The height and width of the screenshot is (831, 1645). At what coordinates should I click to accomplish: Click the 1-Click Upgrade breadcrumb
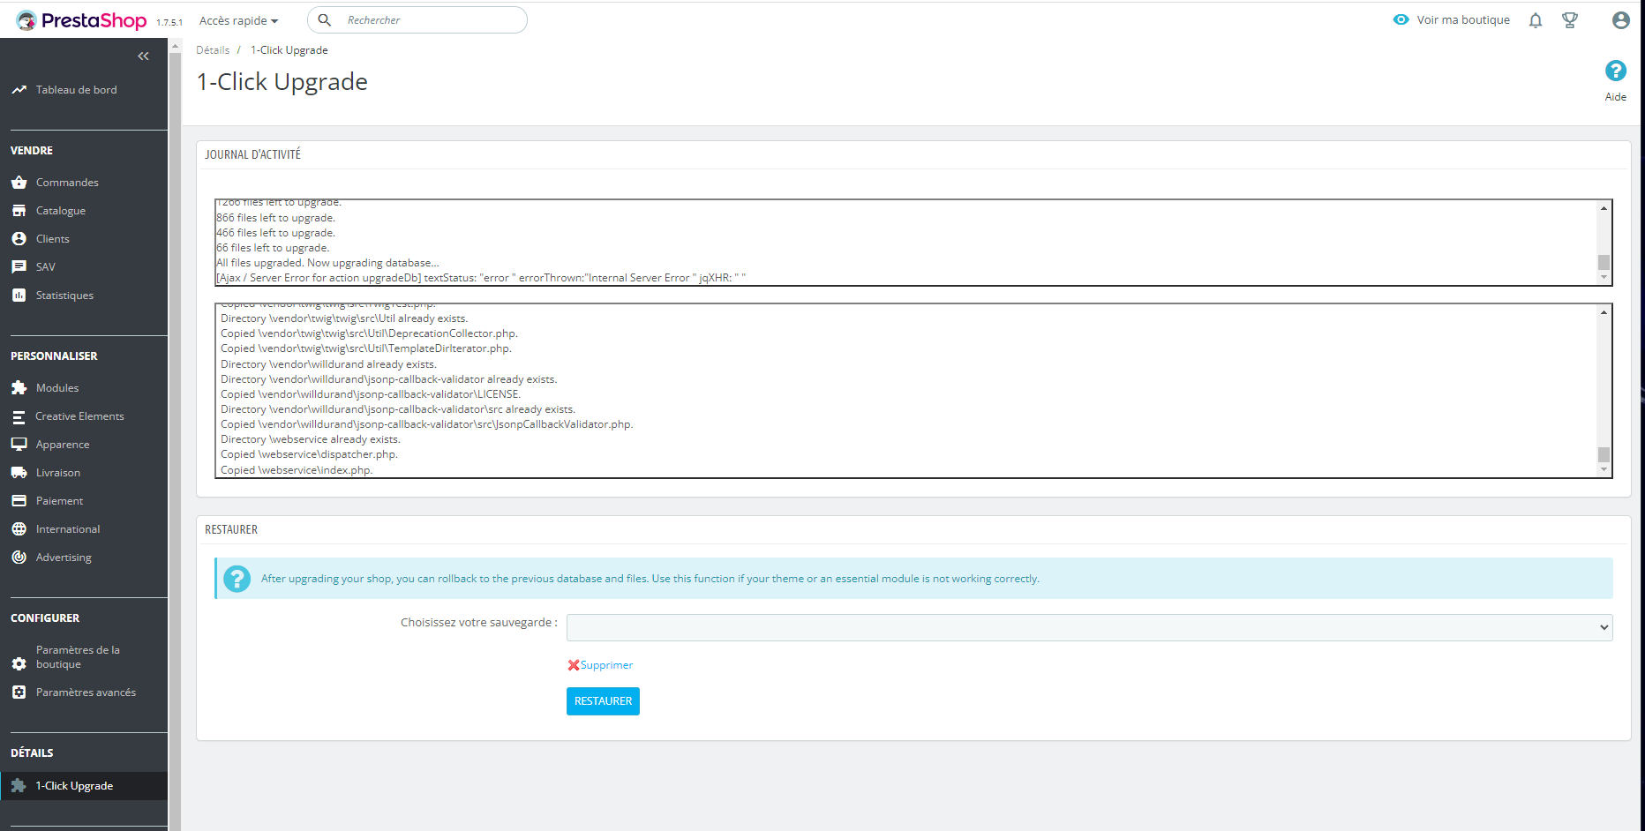point(289,50)
